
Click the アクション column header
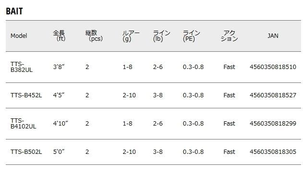pyautogui.click(x=229, y=36)
